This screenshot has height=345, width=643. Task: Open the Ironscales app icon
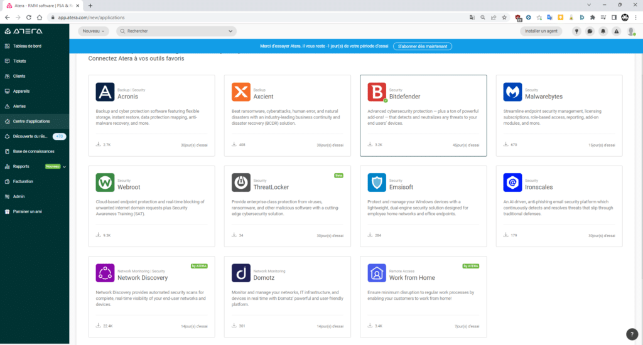click(512, 183)
